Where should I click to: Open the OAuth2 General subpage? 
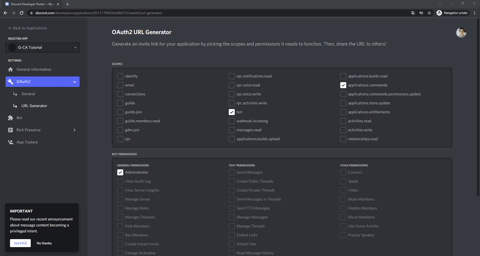(28, 93)
